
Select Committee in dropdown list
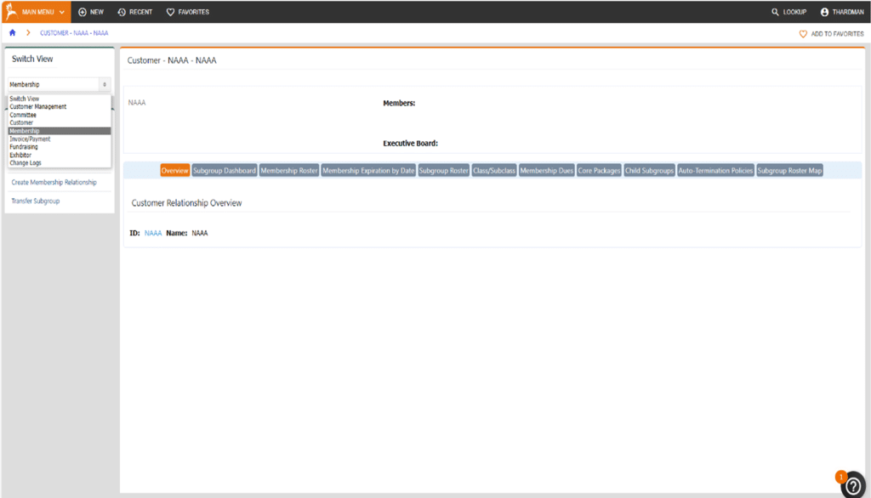(x=59, y=115)
